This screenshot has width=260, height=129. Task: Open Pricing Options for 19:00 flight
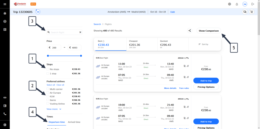(206, 127)
